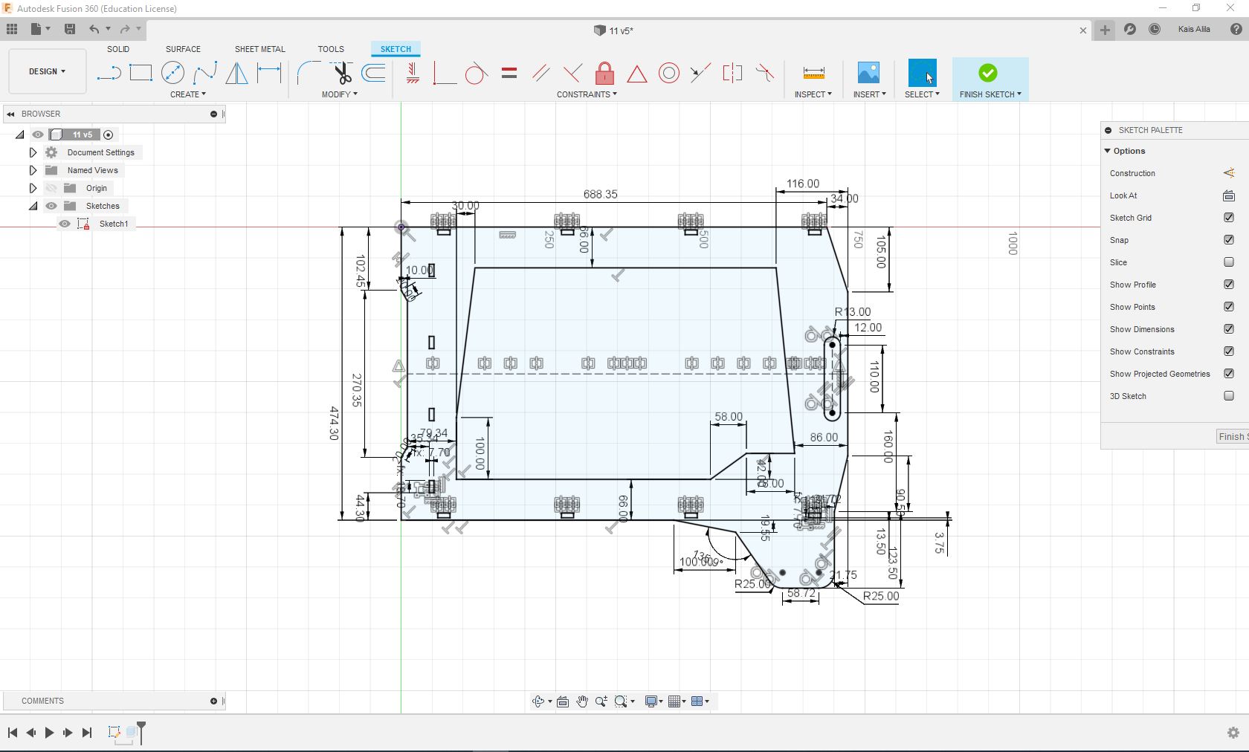
Task: Select the Line sketch tool
Action: coord(109,73)
